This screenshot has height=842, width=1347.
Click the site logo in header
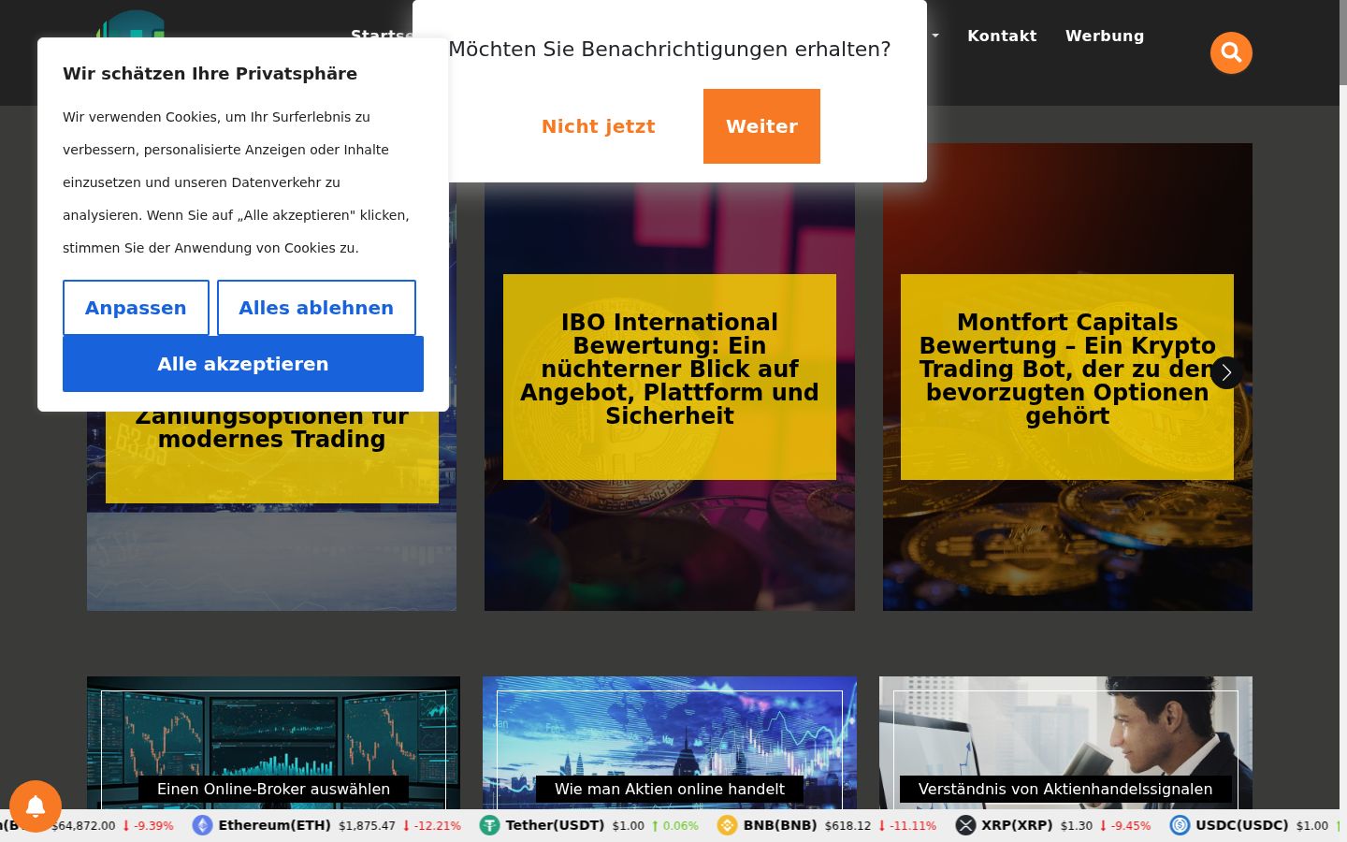pyautogui.click(x=131, y=23)
